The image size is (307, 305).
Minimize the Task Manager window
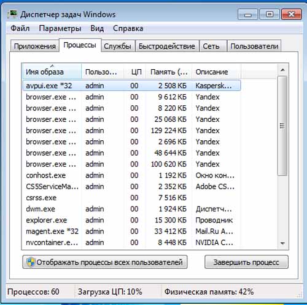[x=248, y=15]
